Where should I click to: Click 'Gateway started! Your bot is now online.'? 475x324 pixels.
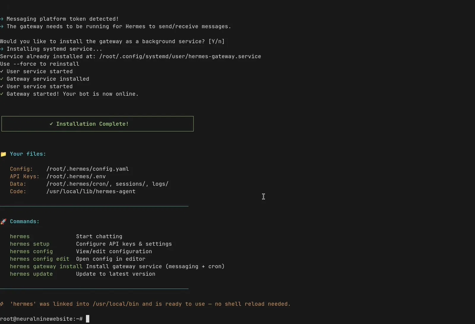click(x=69, y=94)
